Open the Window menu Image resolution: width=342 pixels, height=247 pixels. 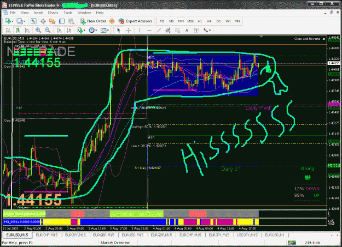(84, 13)
